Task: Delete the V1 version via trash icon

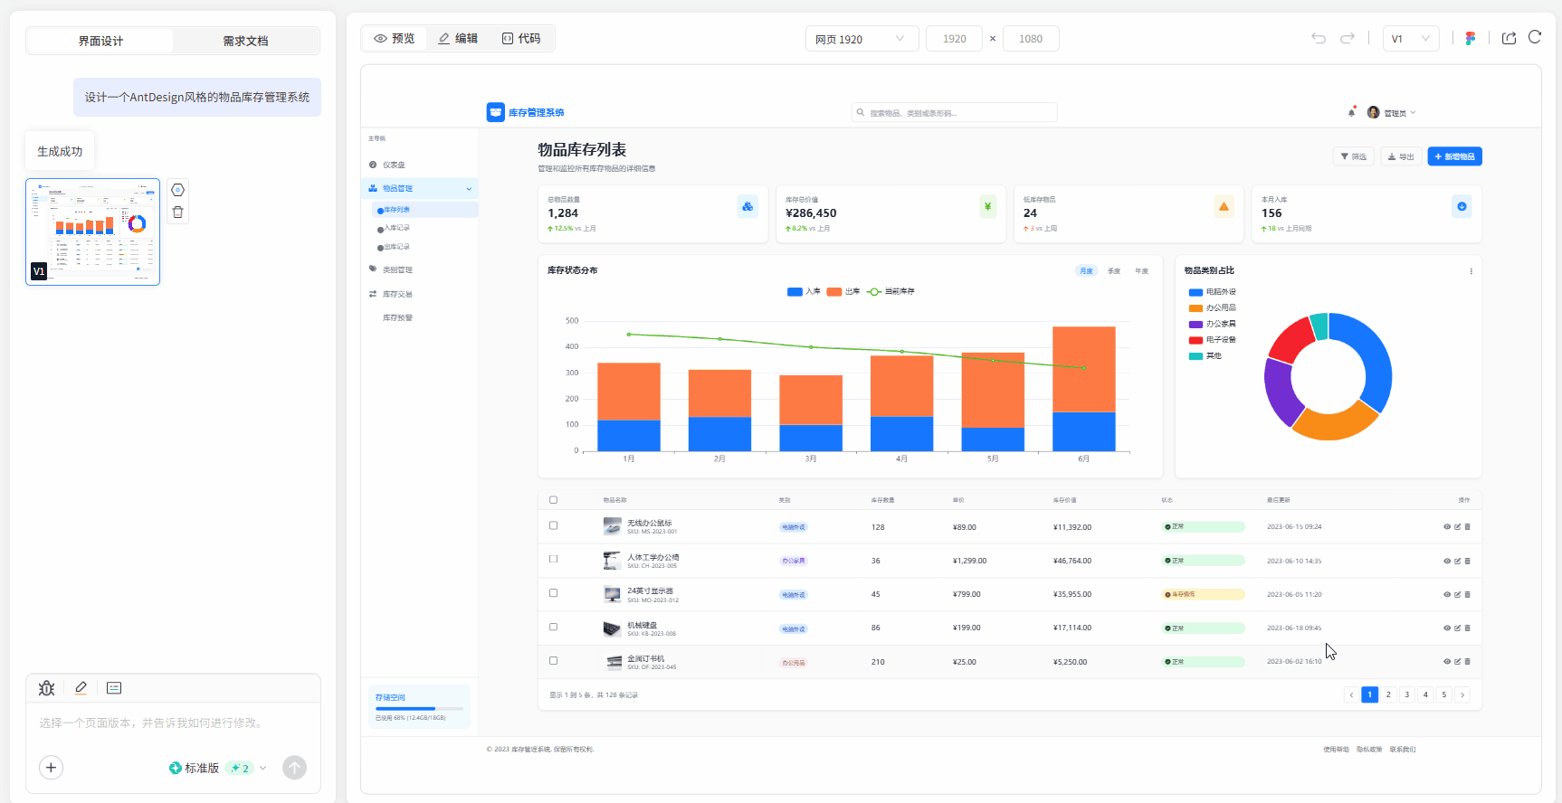Action: click(178, 213)
